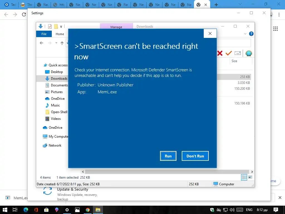Open Google apps grid icon
This screenshot has width=285, height=214.
[x=276, y=29]
